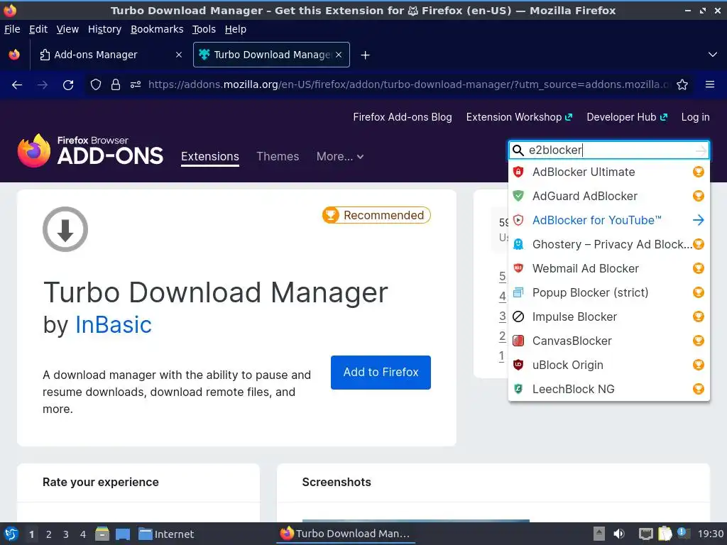Screen dimensions: 727x545
Task: Select LeechBlock NG suggestion
Action: [608, 389]
